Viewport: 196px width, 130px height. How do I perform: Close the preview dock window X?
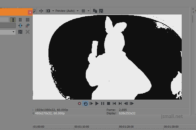(193, 9)
